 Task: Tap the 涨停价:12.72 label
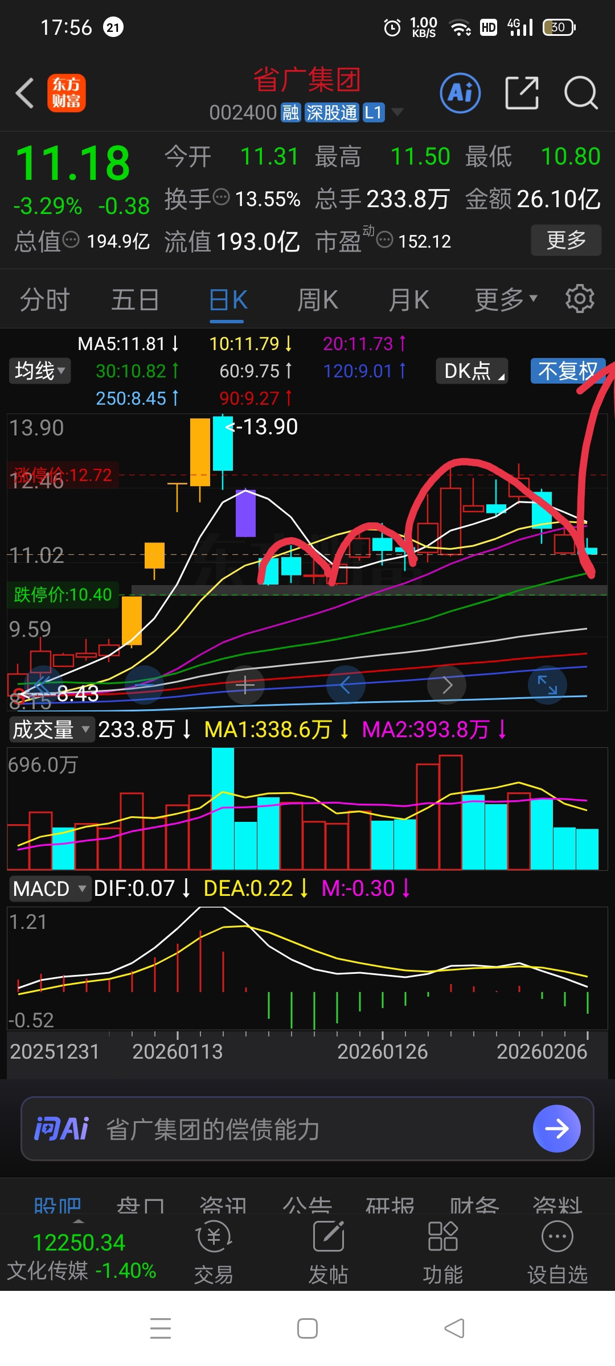(x=63, y=475)
